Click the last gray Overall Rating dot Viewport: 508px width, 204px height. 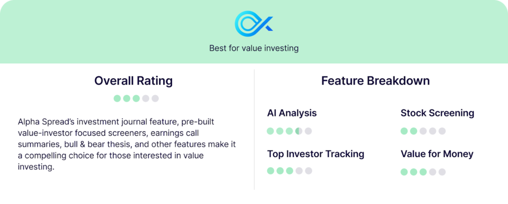(x=155, y=98)
